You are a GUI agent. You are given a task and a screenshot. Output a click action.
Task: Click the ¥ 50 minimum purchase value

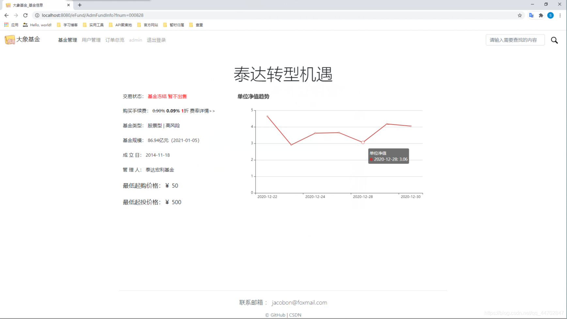172,186
